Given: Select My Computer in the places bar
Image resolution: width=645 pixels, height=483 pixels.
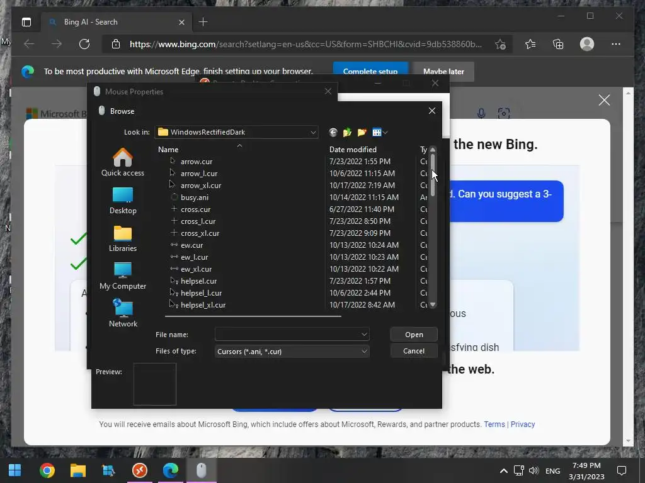Looking at the screenshot, I should click(123, 276).
